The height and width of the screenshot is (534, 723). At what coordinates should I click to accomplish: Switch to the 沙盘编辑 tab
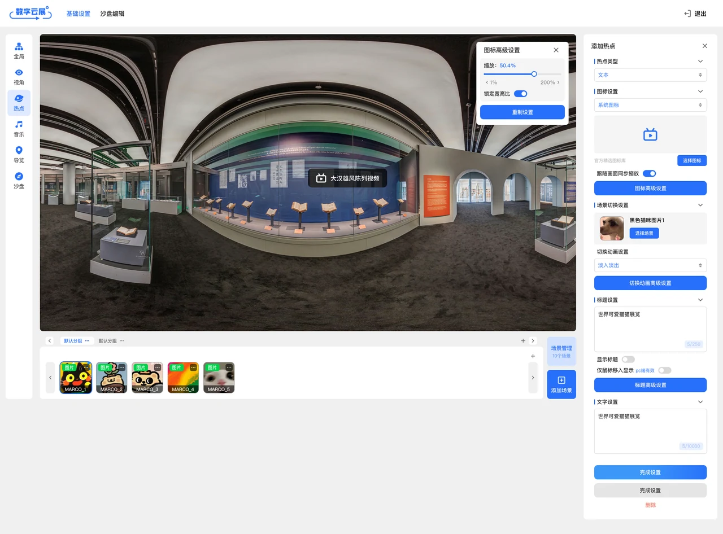[112, 14]
